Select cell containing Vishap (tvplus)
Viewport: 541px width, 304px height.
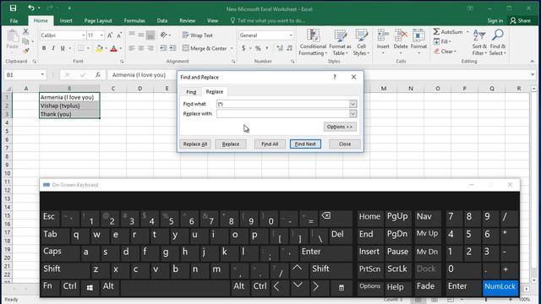tap(69, 106)
